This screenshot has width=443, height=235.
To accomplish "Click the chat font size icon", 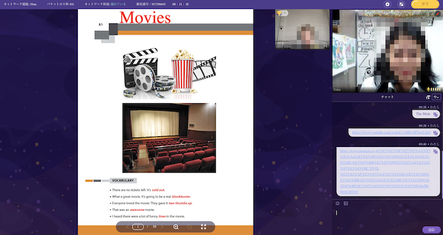I will tap(428, 97).
